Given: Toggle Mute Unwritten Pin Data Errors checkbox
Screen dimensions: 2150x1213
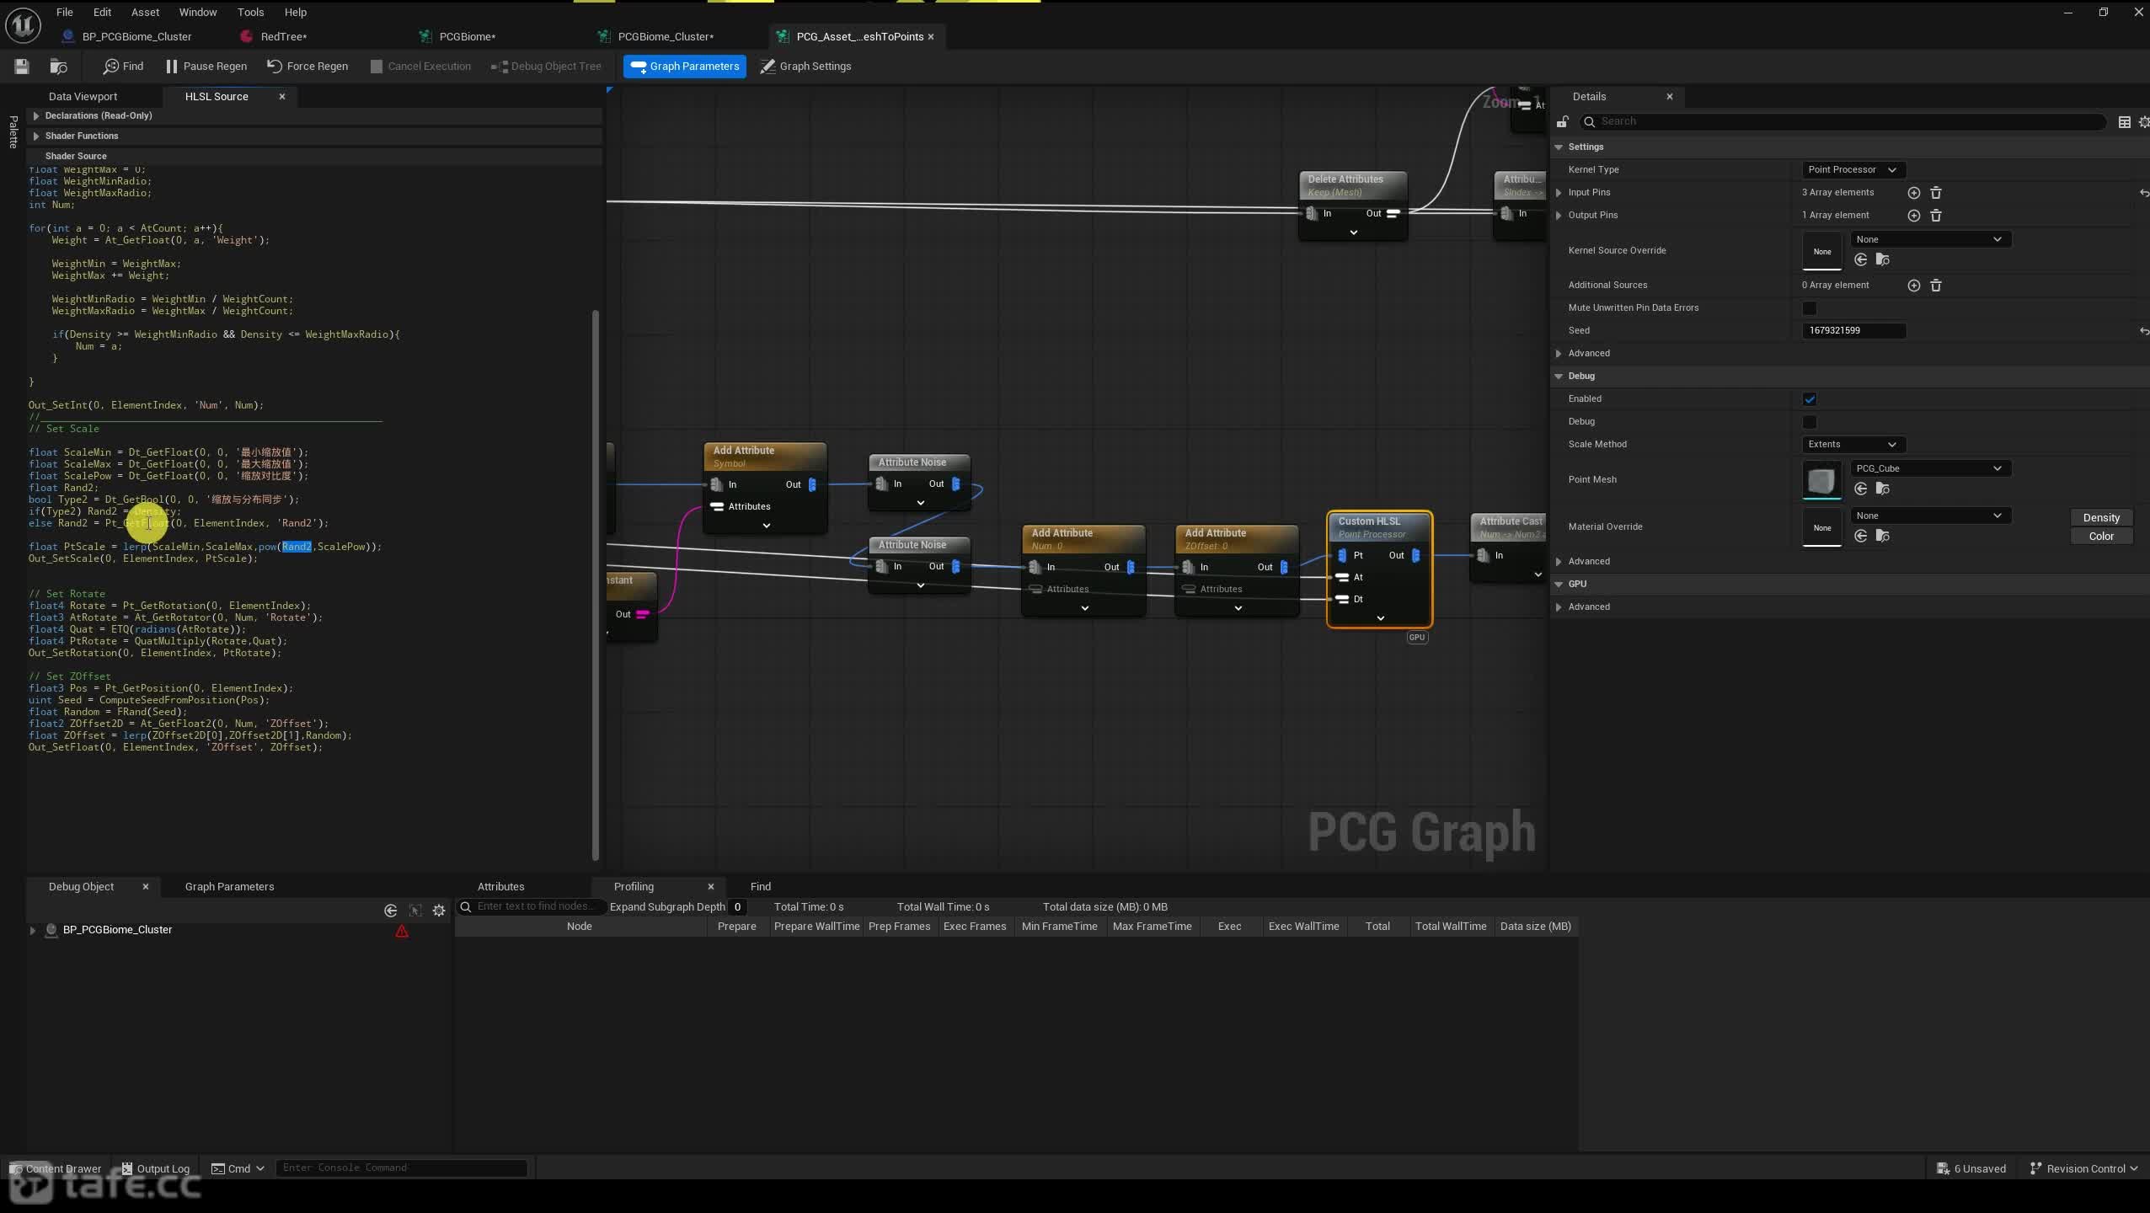Looking at the screenshot, I should (1809, 308).
